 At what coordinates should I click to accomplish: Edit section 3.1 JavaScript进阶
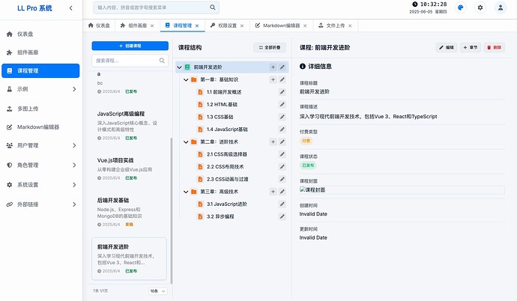(282, 204)
